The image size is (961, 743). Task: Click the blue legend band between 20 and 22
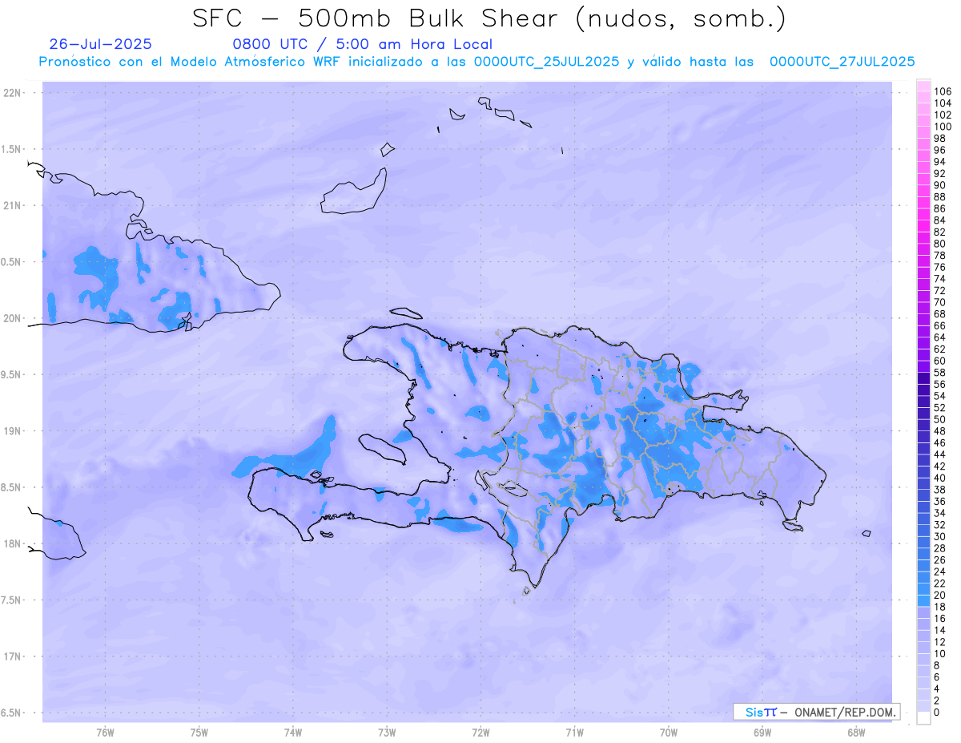coord(924,589)
